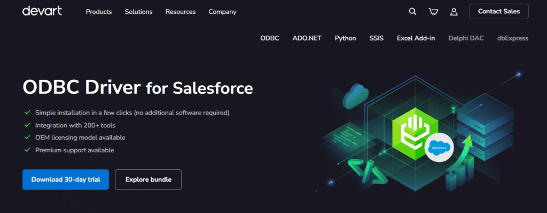Select the Delphi DAC tab
The width and height of the screenshot is (547, 213).
pyautogui.click(x=466, y=38)
